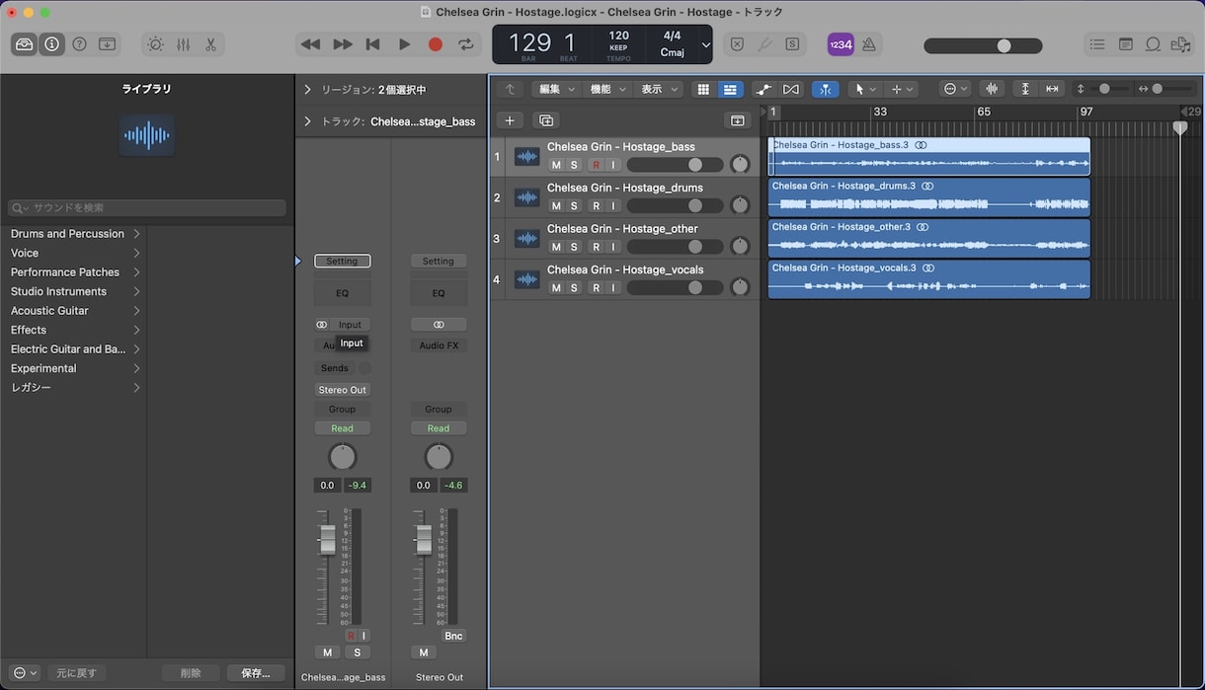Click the Duplicate Track button
The image size is (1205, 690).
coord(545,120)
